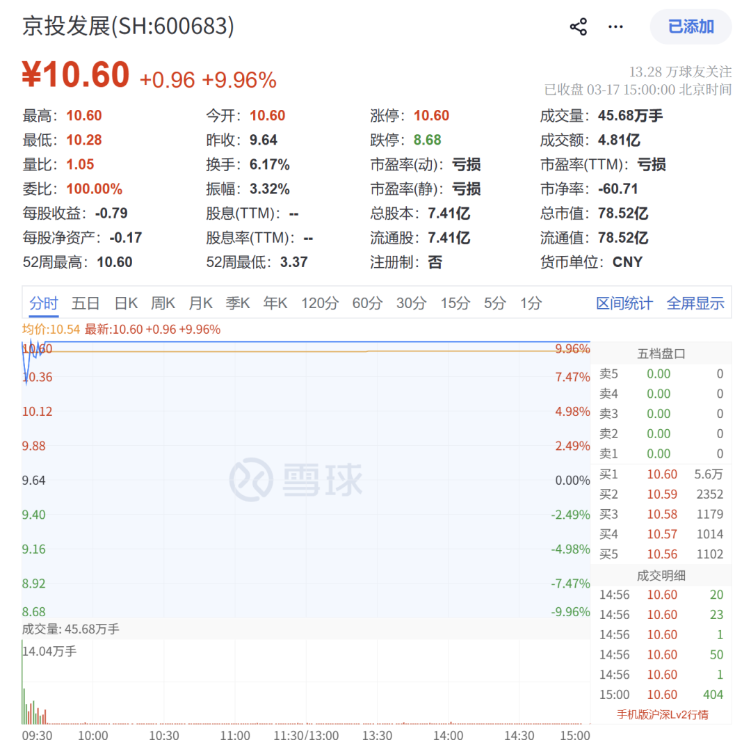Image resolution: width=751 pixels, height=740 pixels.
Task: Click the 成交明细 panel header
Action: click(x=661, y=576)
